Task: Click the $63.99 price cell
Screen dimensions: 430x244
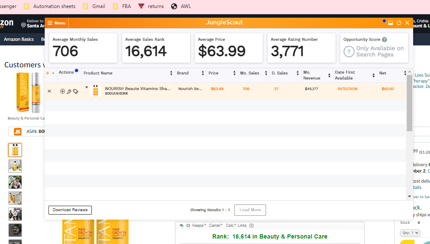Action: click(217, 89)
